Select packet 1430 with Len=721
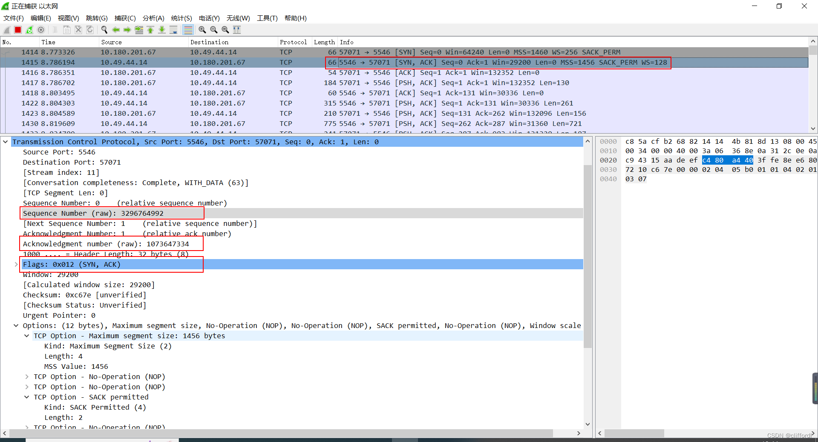Screen dimensions: 818x442 [x=404, y=123]
